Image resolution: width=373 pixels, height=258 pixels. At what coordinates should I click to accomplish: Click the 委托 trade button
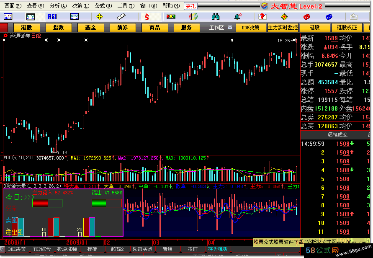point(190,6)
